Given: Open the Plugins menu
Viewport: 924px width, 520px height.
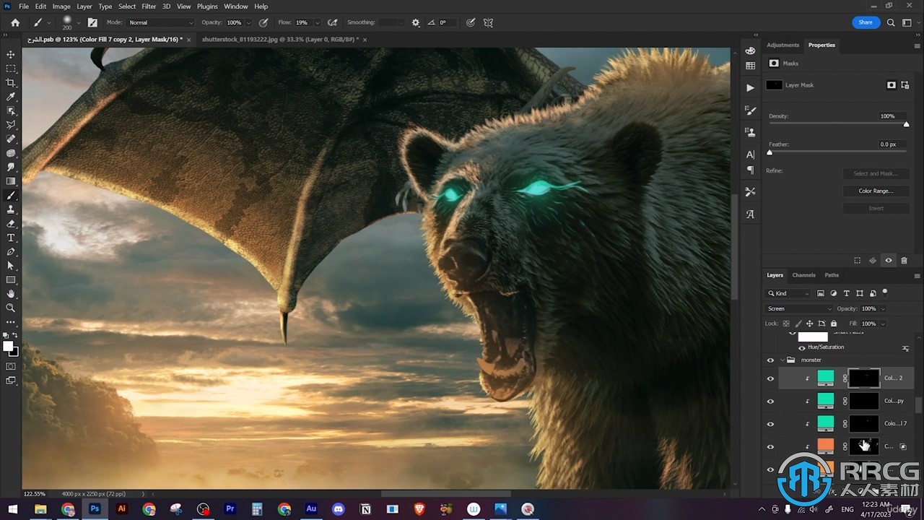Looking at the screenshot, I should [207, 6].
